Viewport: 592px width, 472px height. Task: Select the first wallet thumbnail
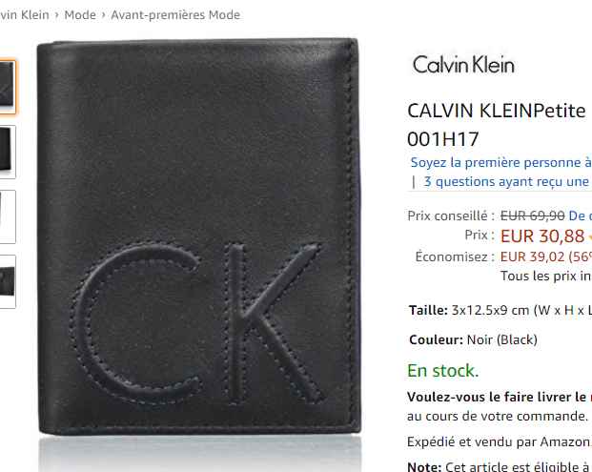(x=8, y=87)
